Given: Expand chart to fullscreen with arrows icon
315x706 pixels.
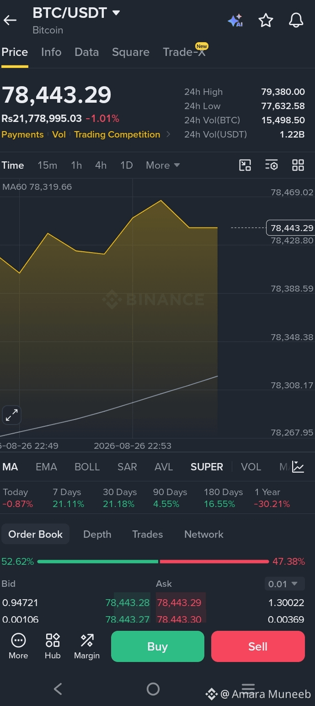Looking at the screenshot, I should coord(11,415).
